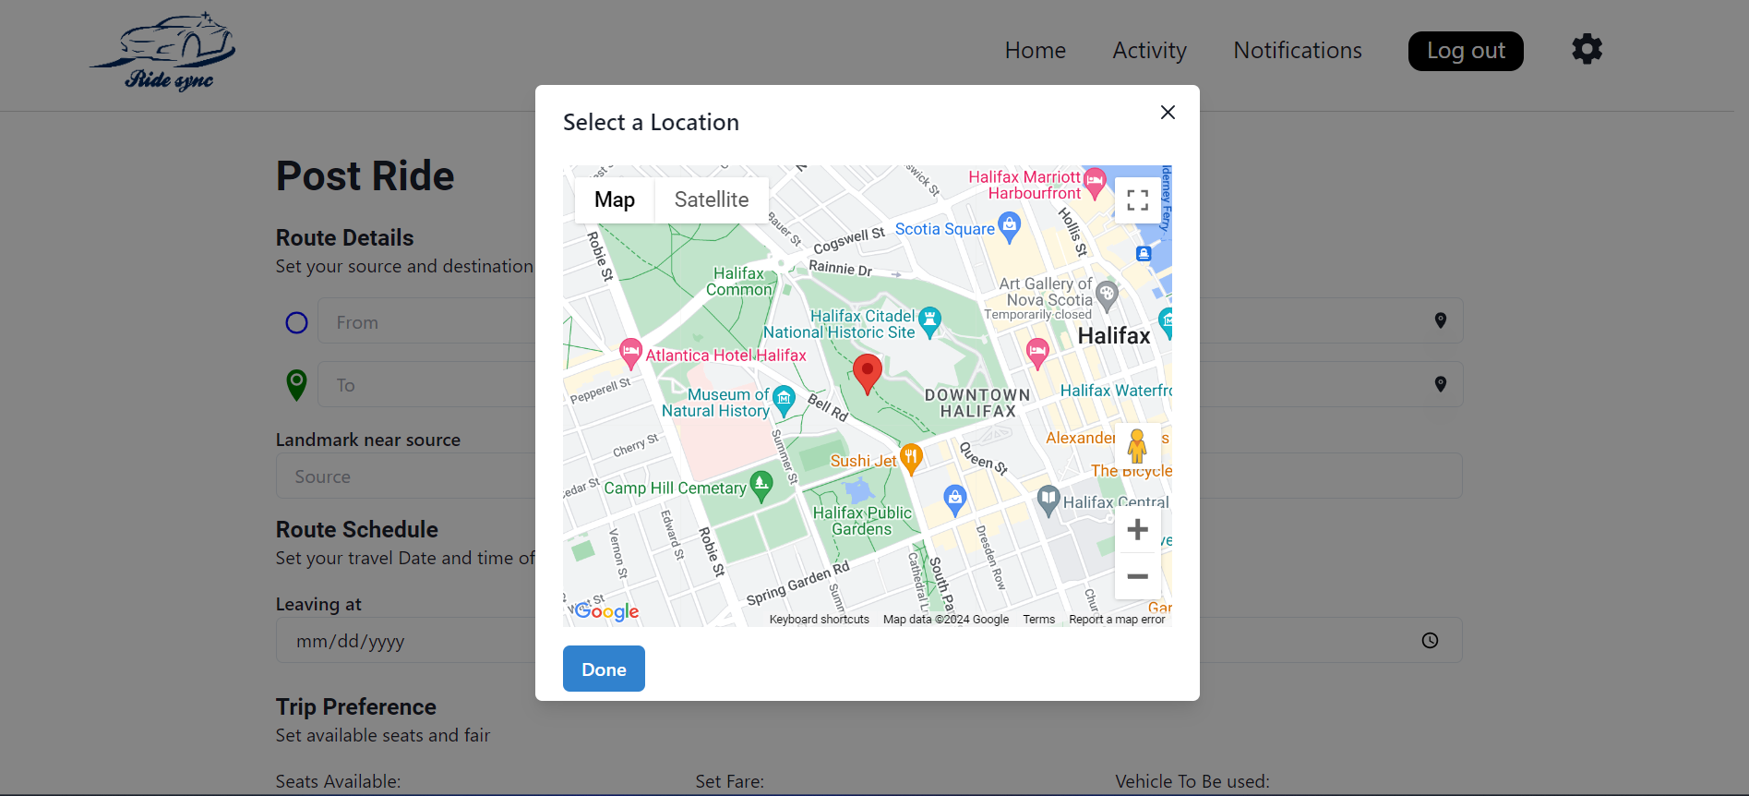Screen dimensions: 1749x796
Task: Close the Select a Location dialog
Action: (x=1168, y=113)
